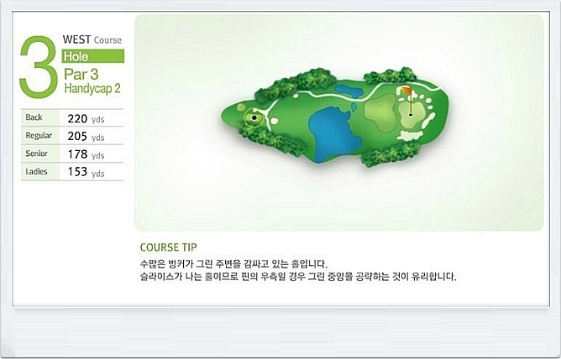Screen dimensions: 561x359
Task: Click the '153 yds' distance value
Action: coord(86,172)
